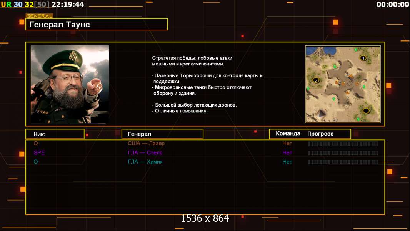Image resolution: width=410 pixels, height=231 pixels.
Task: Click General Townes' portrait image
Action: 70,84
